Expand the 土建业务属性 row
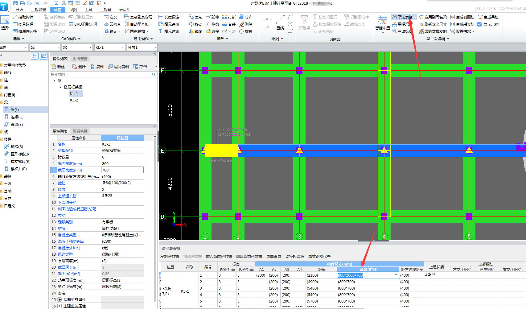Image resolution: width=526 pixels, height=309 pixels. [60, 306]
